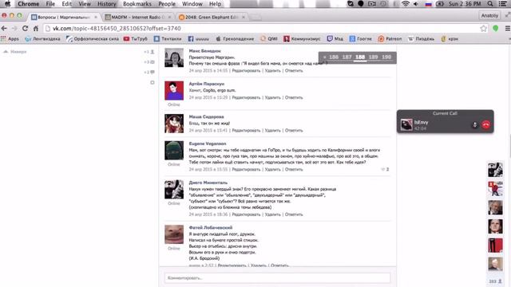Go to page 186 in the pagination bar
The image size is (511, 287).
click(x=334, y=57)
